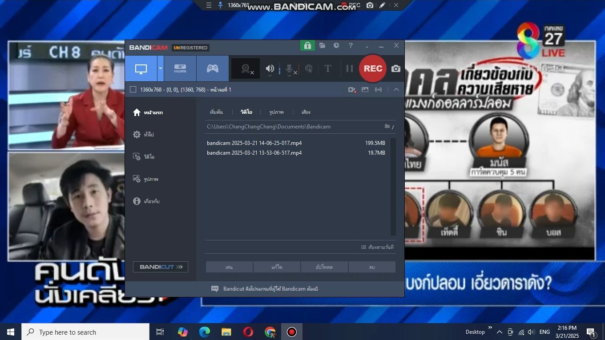Open the microphone settings small chevron

coord(289,76)
